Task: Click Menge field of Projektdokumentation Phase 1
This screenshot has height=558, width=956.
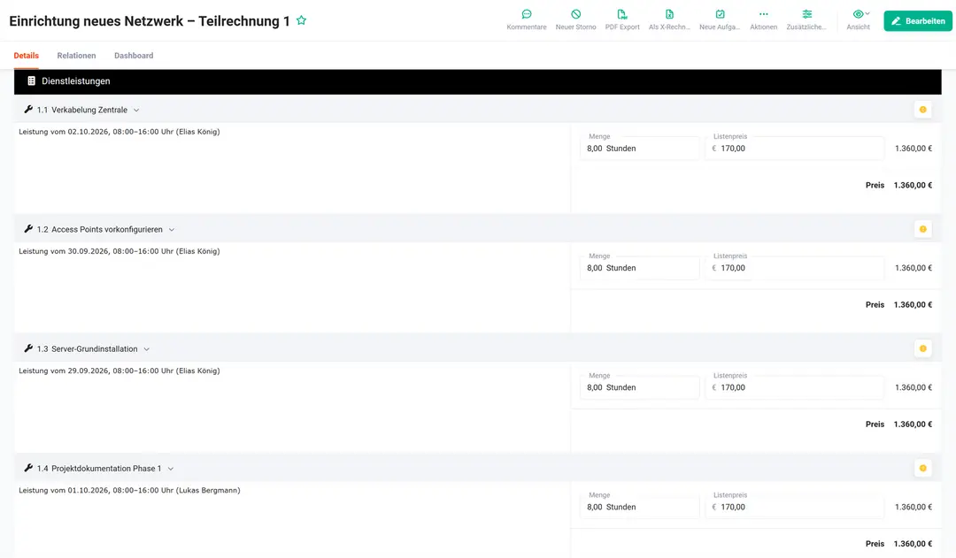Action: 640,506
